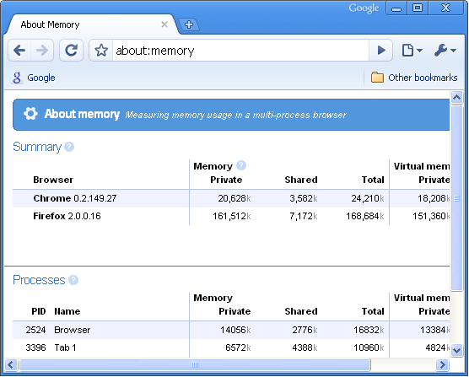Close the About Memory tab
Viewport: 469px width, 377px height.
(x=164, y=24)
